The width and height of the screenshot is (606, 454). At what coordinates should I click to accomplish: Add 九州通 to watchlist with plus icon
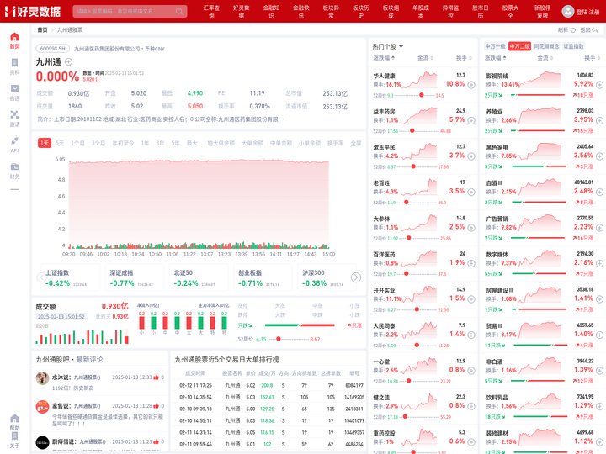(x=68, y=61)
